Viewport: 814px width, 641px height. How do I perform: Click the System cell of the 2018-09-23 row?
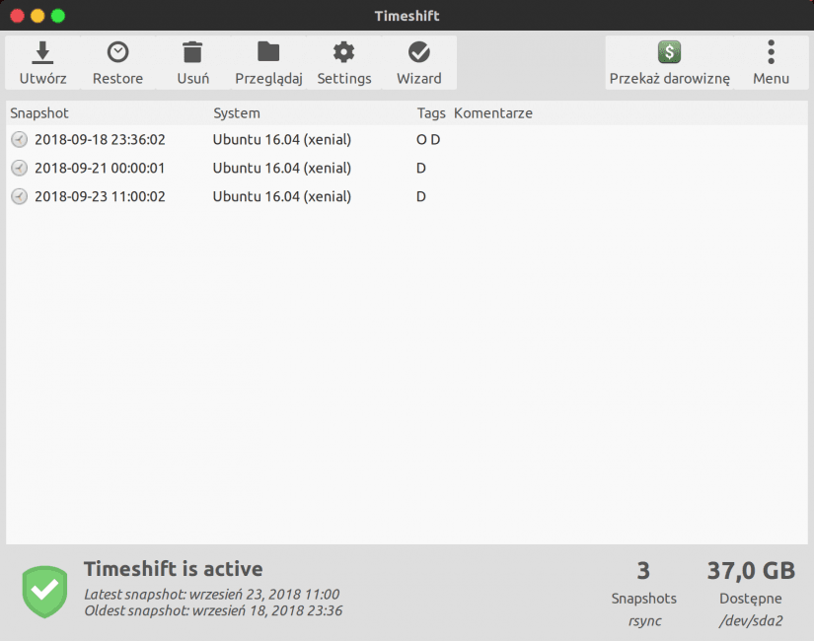282,196
